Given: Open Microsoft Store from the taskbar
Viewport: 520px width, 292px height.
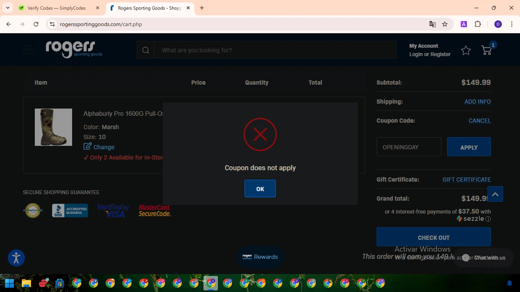Looking at the screenshot, I should pos(60,283).
